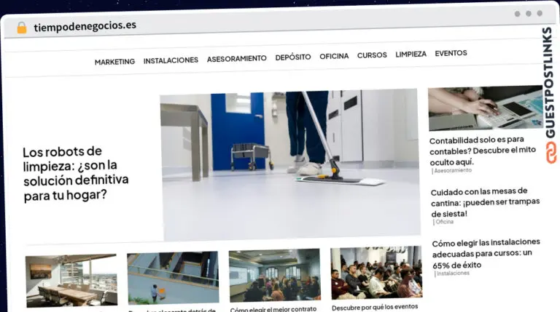Go to the DEPÓSITO section
The width and height of the screenshot is (560, 312).
point(293,57)
